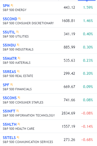Open the S5CONS ticker link
97x146 pixels.
click(10, 98)
